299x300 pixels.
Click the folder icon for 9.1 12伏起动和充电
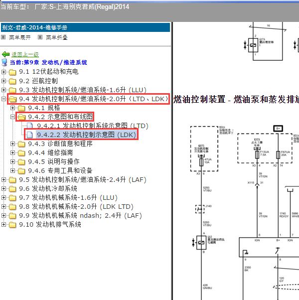[12, 72]
